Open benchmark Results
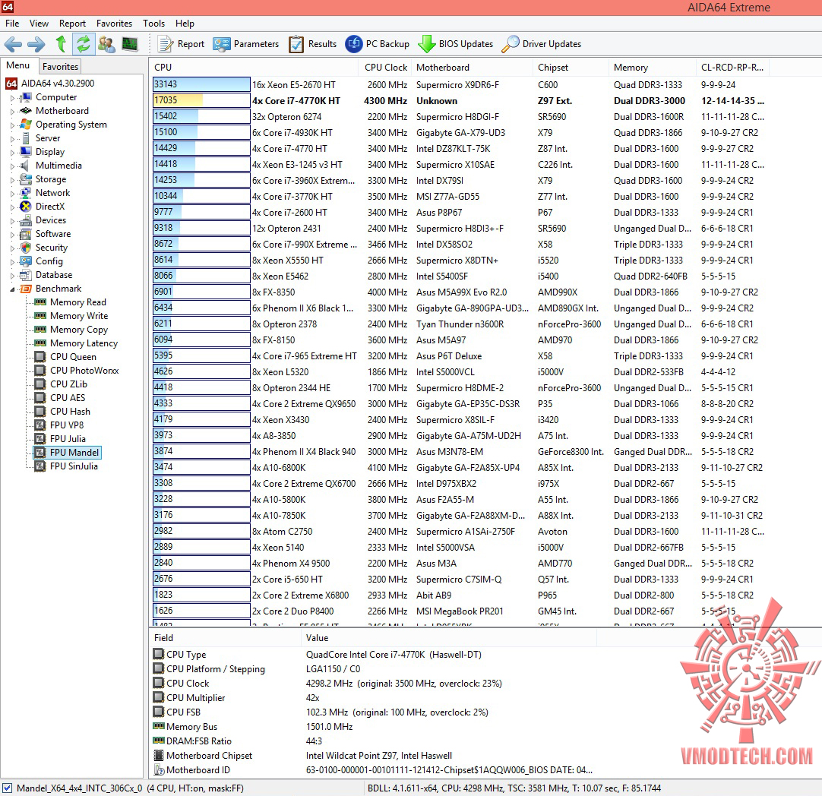Image resolution: width=822 pixels, height=796 pixels. [x=312, y=44]
